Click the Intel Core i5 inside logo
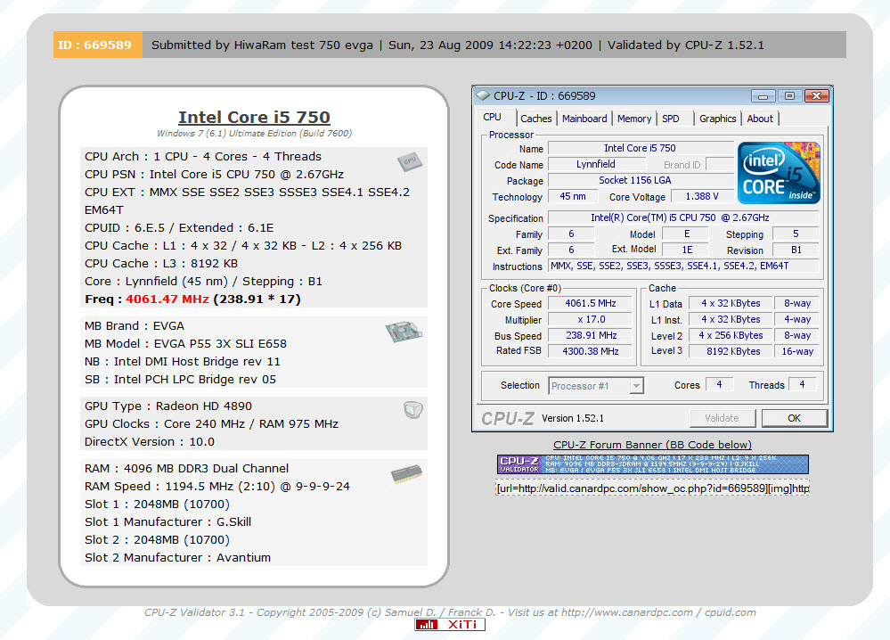Screen dimensions: 890x640 pos(779,173)
